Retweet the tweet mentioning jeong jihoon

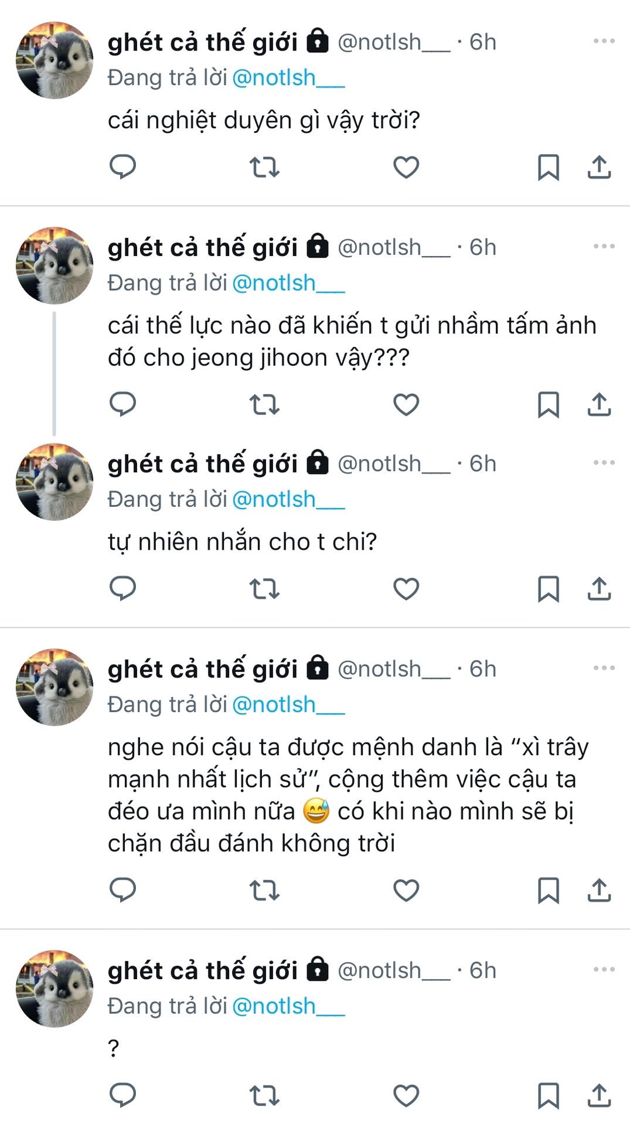(264, 405)
